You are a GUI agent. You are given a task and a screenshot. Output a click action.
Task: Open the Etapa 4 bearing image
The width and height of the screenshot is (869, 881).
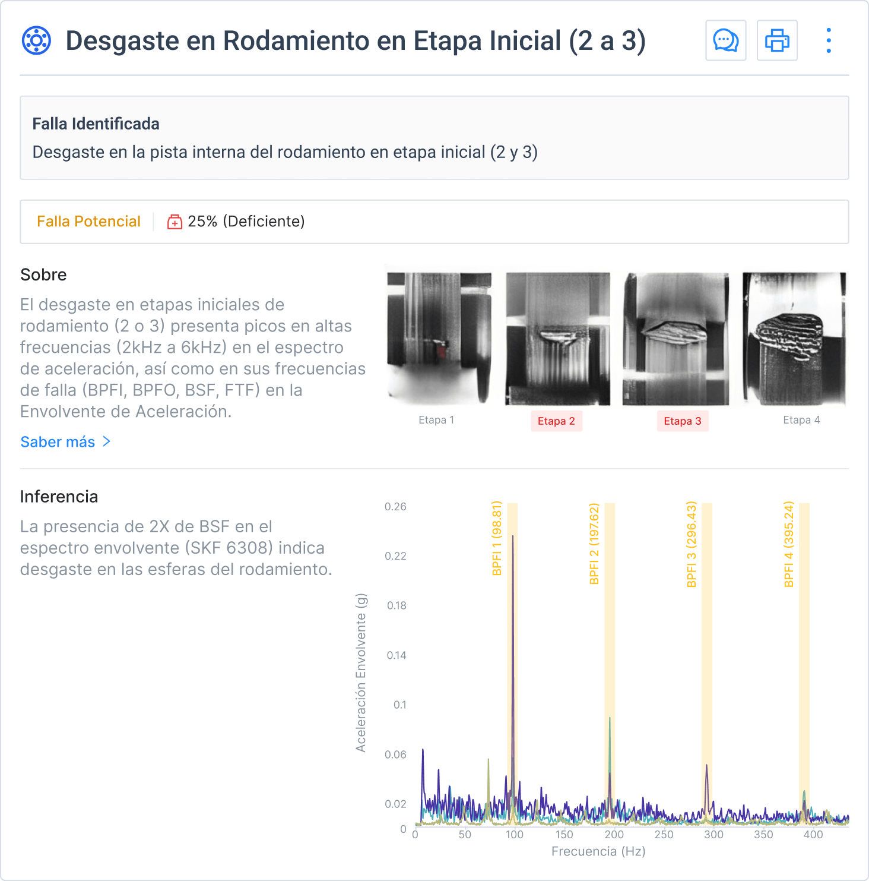pos(794,339)
